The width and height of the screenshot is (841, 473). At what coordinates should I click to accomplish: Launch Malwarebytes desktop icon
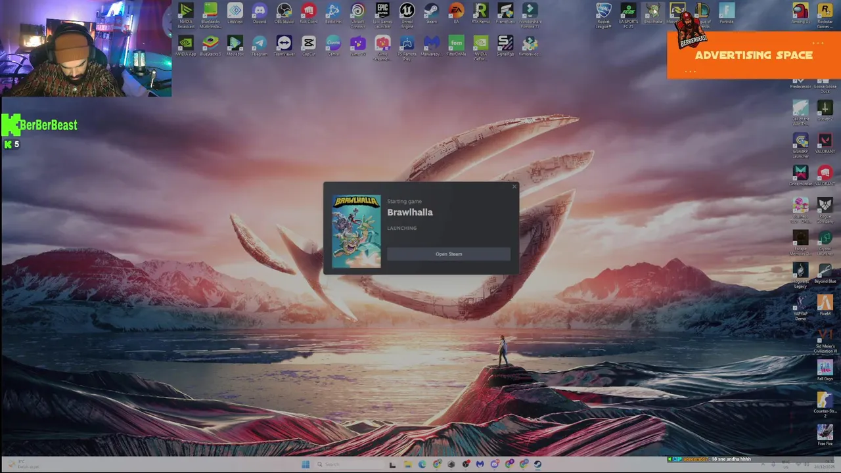pyautogui.click(x=431, y=45)
